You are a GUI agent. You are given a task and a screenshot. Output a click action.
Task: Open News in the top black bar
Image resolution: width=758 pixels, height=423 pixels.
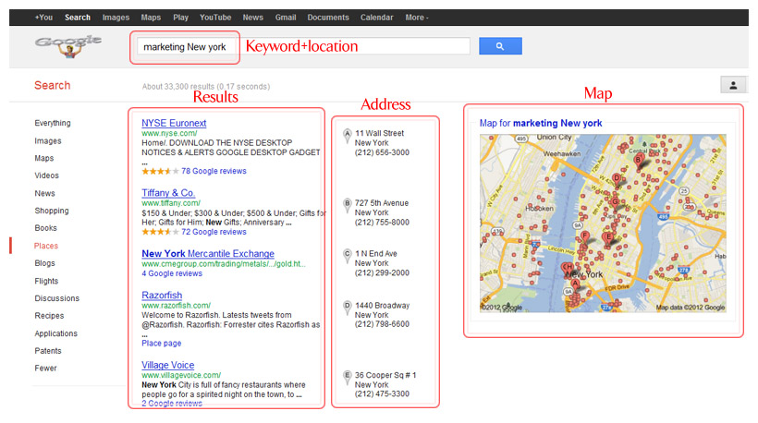[x=253, y=18]
